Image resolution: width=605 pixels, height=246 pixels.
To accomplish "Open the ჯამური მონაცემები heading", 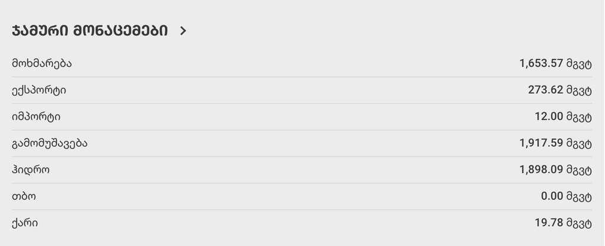I will coord(90,31).
